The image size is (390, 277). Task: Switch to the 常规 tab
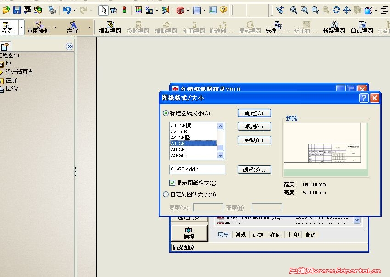pos(241,234)
